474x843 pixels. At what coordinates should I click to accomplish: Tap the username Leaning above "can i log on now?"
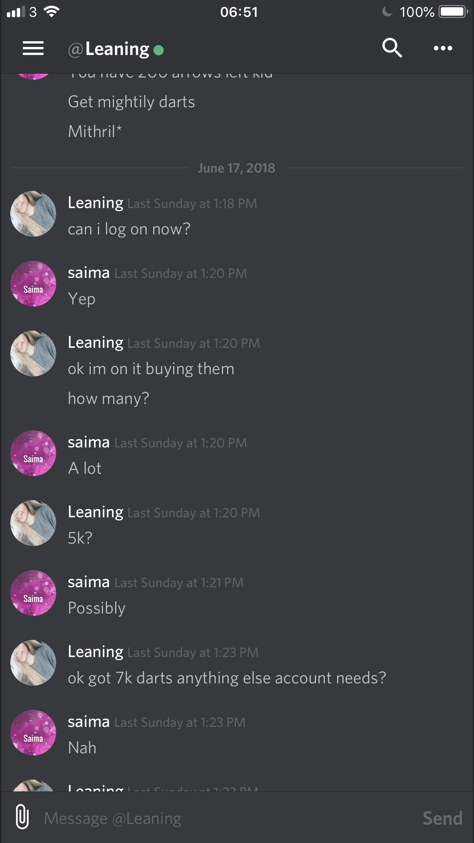click(x=95, y=203)
